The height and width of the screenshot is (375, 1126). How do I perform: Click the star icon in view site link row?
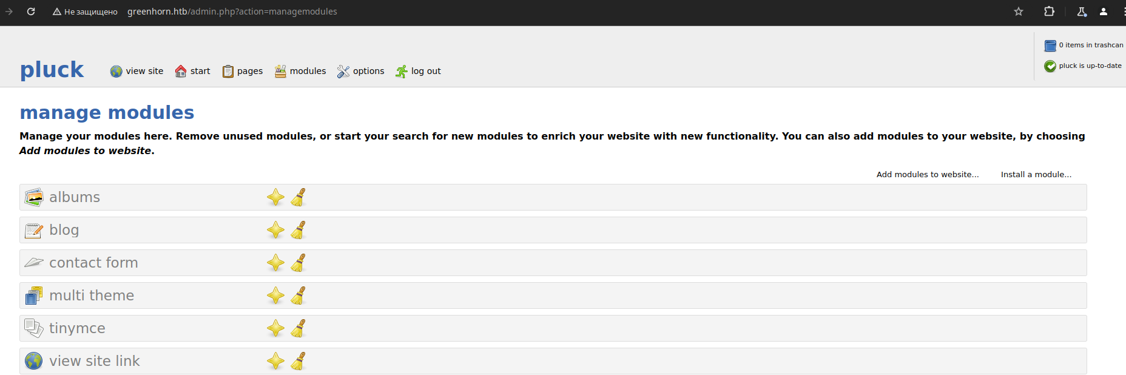(275, 361)
